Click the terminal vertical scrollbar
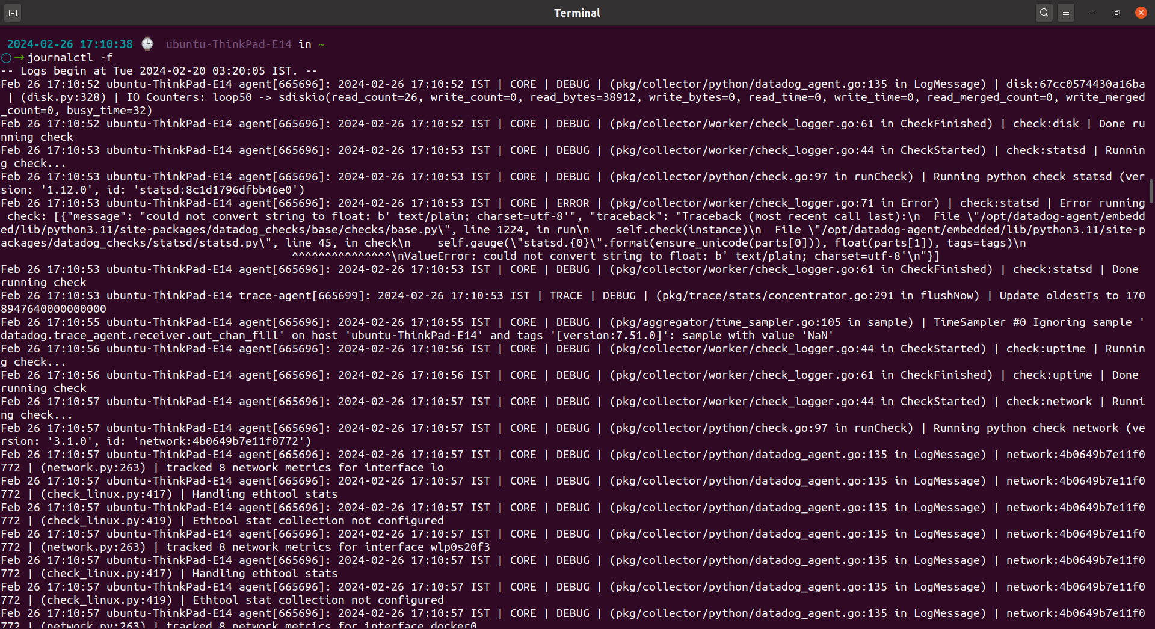 1151,191
